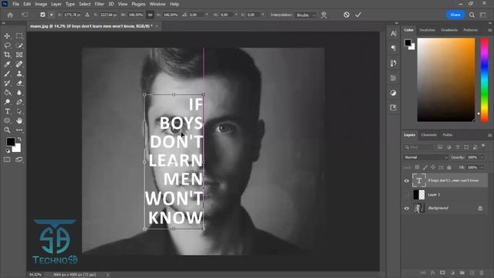Switch to the Channels tab

coord(429,135)
